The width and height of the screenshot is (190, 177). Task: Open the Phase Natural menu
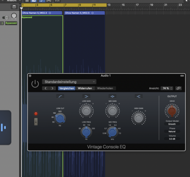pos(172,131)
